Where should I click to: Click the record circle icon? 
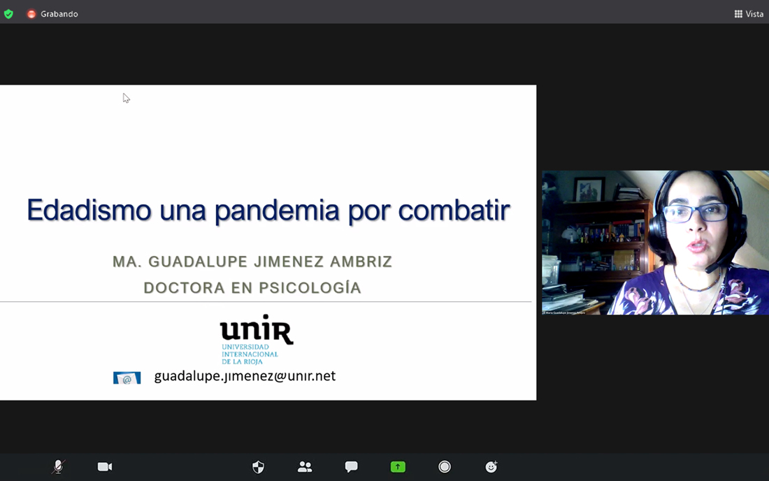(x=445, y=467)
